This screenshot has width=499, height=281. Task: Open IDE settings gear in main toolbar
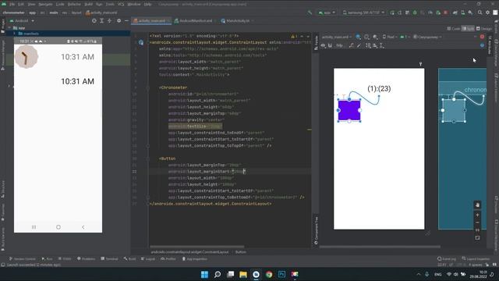(x=487, y=12)
